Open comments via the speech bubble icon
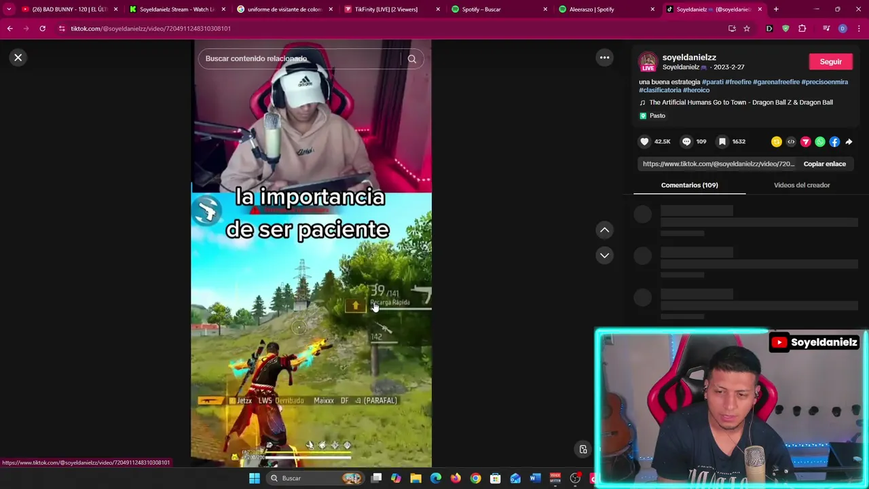This screenshot has width=869, height=489. 686,142
